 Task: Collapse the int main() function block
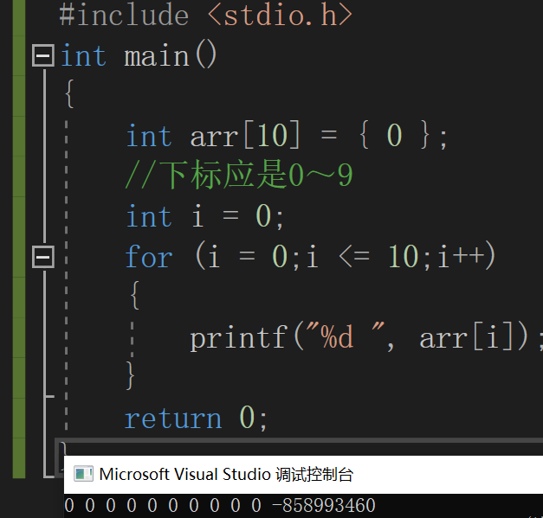[43, 55]
